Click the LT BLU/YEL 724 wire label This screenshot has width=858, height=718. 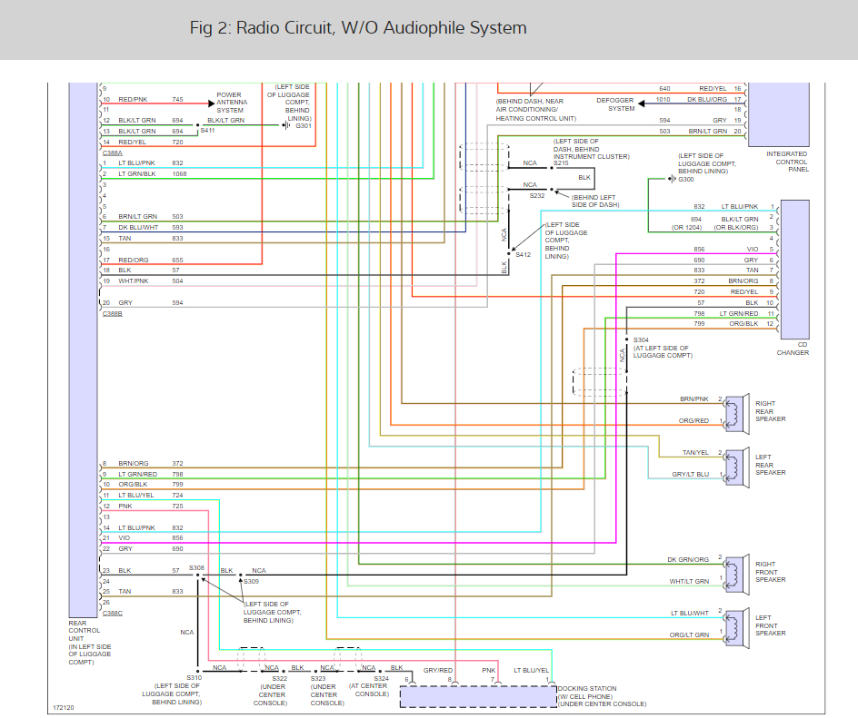tap(151, 495)
